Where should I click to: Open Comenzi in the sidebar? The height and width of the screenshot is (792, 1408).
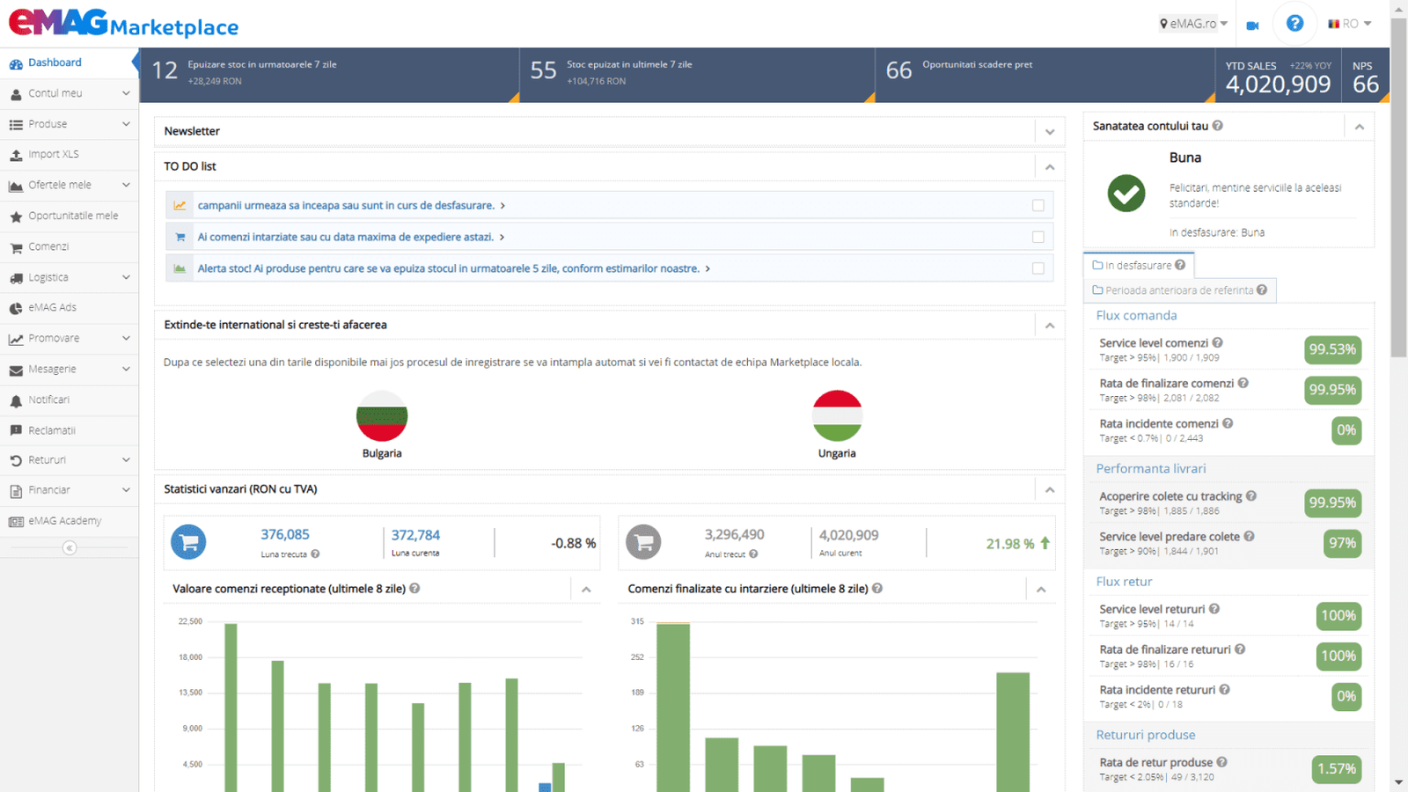pyautogui.click(x=48, y=247)
